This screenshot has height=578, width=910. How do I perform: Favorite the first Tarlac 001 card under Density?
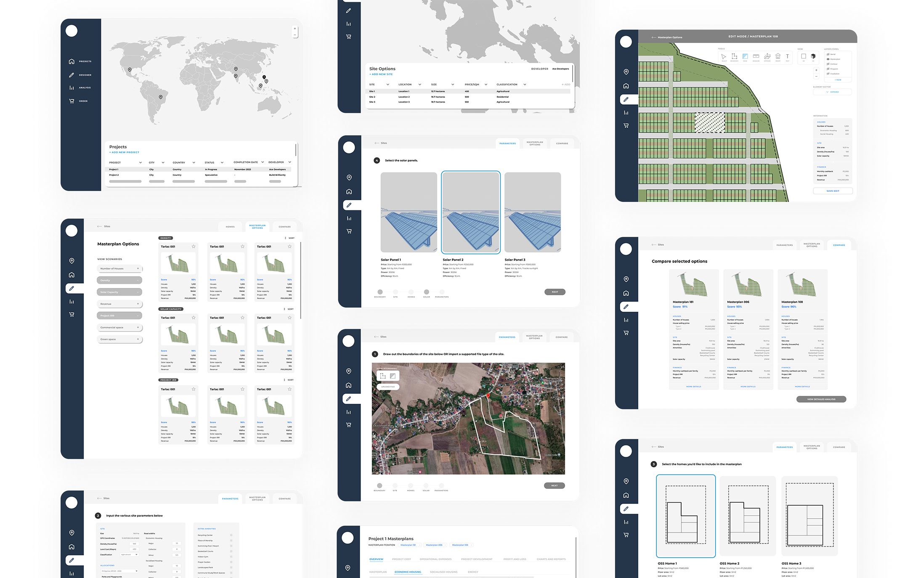click(194, 247)
